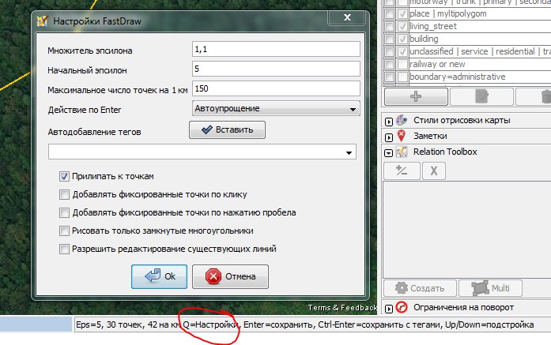Click the edit filter document button

pos(481,96)
